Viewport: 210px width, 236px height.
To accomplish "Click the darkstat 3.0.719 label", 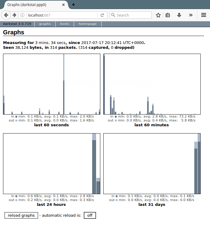I will [17, 24].
